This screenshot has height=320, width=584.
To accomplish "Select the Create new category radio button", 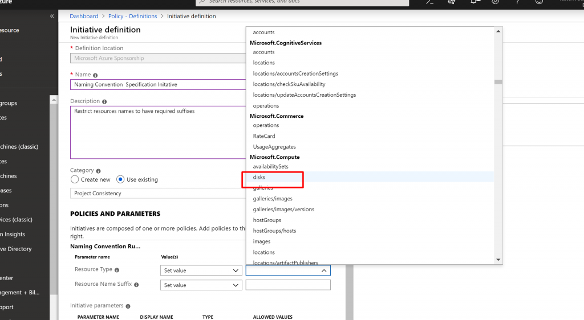I will 75,179.
